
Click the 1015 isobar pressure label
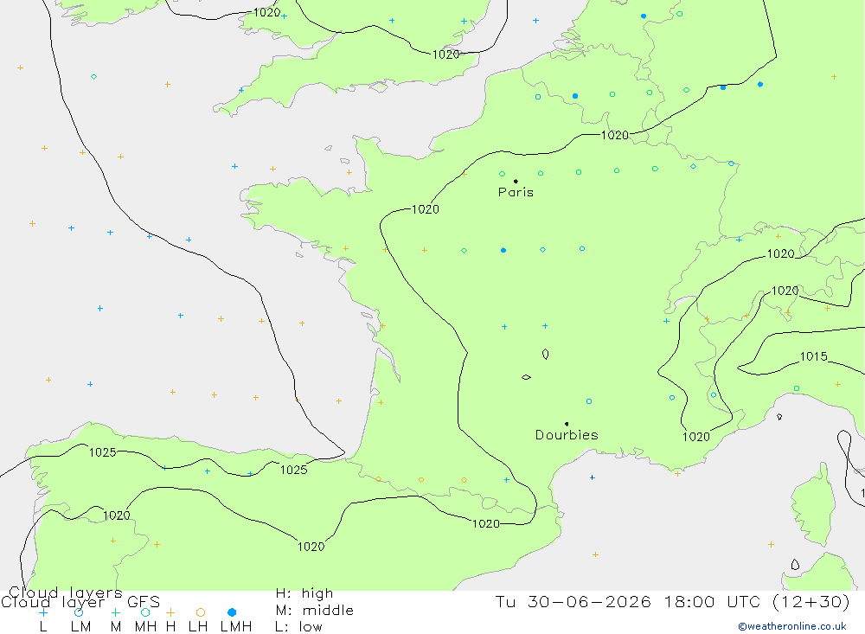tap(814, 356)
